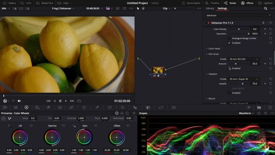Open the Gallery panel

pyautogui.click(x=9, y=3)
